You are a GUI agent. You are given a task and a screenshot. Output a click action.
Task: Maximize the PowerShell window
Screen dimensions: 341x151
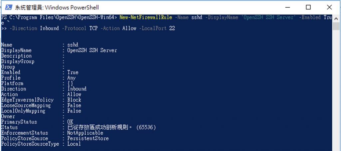(308, 8)
